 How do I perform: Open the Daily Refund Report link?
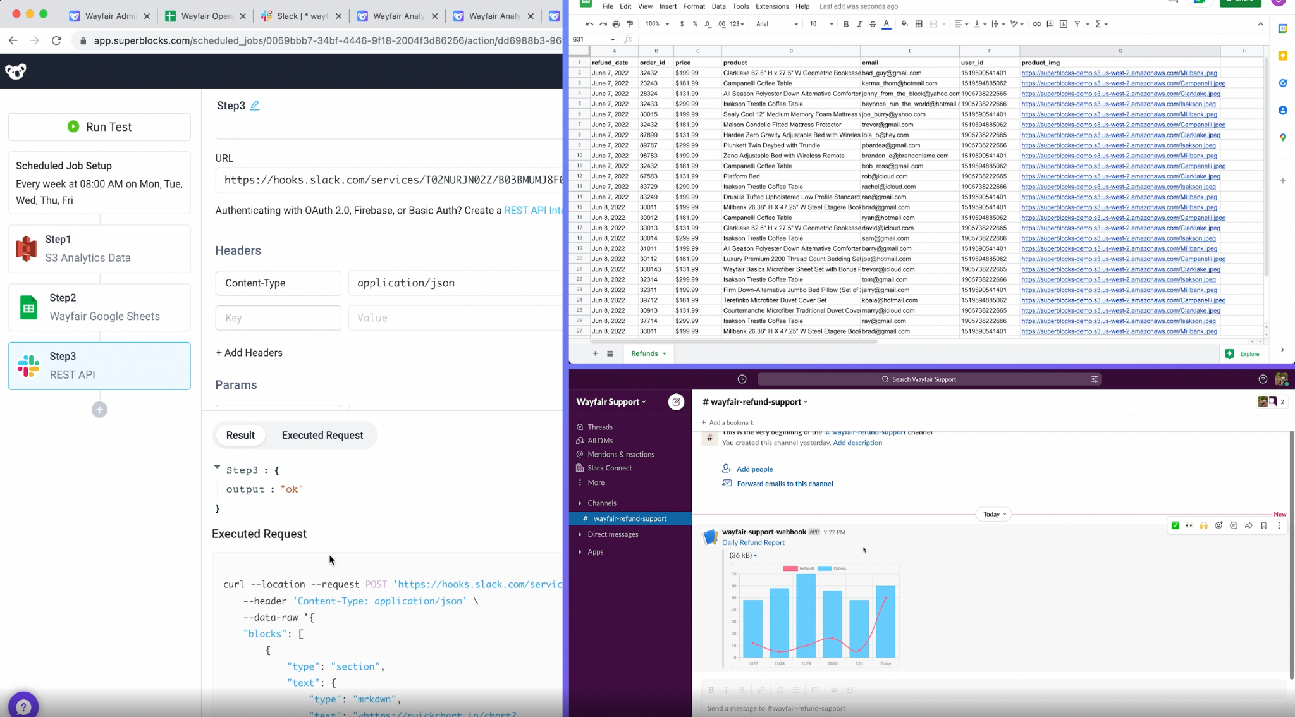[x=753, y=542]
